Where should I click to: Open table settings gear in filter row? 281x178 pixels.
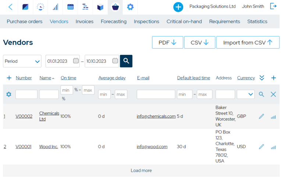coord(9,94)
